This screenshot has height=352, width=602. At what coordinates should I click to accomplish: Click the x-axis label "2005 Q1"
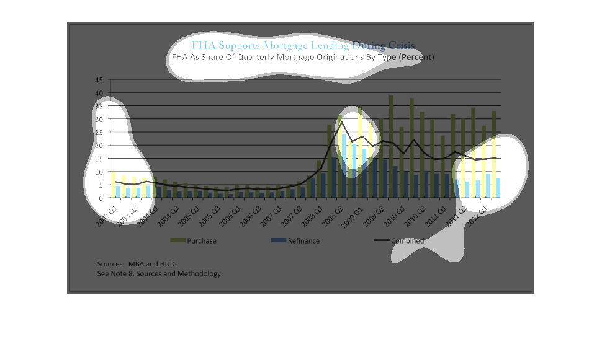tap(189, 217)
